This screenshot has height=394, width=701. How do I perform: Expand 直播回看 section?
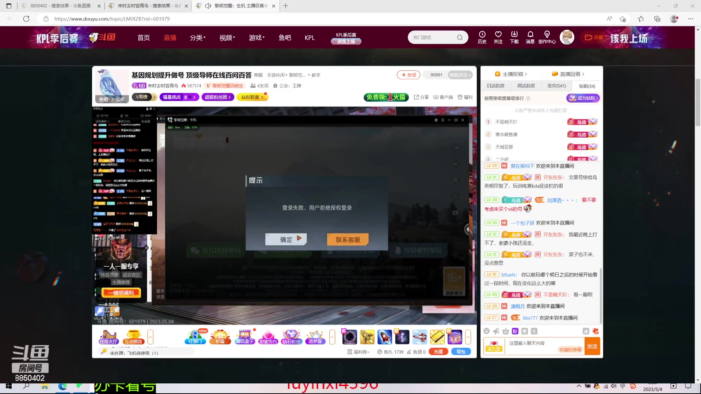click(x=568, y=74)
